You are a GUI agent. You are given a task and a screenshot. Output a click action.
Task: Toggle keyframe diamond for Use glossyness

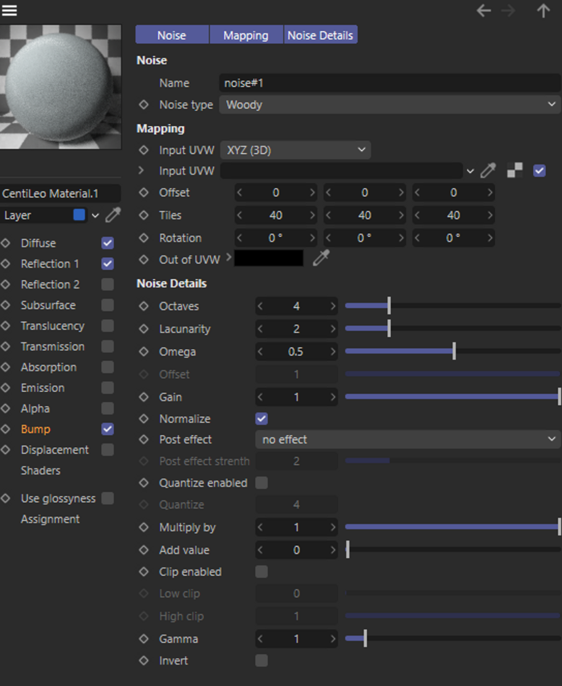coord(5,498)
